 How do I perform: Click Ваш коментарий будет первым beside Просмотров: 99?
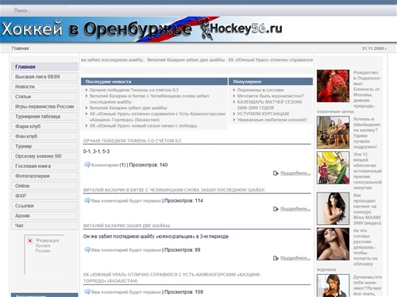[126, 250]
